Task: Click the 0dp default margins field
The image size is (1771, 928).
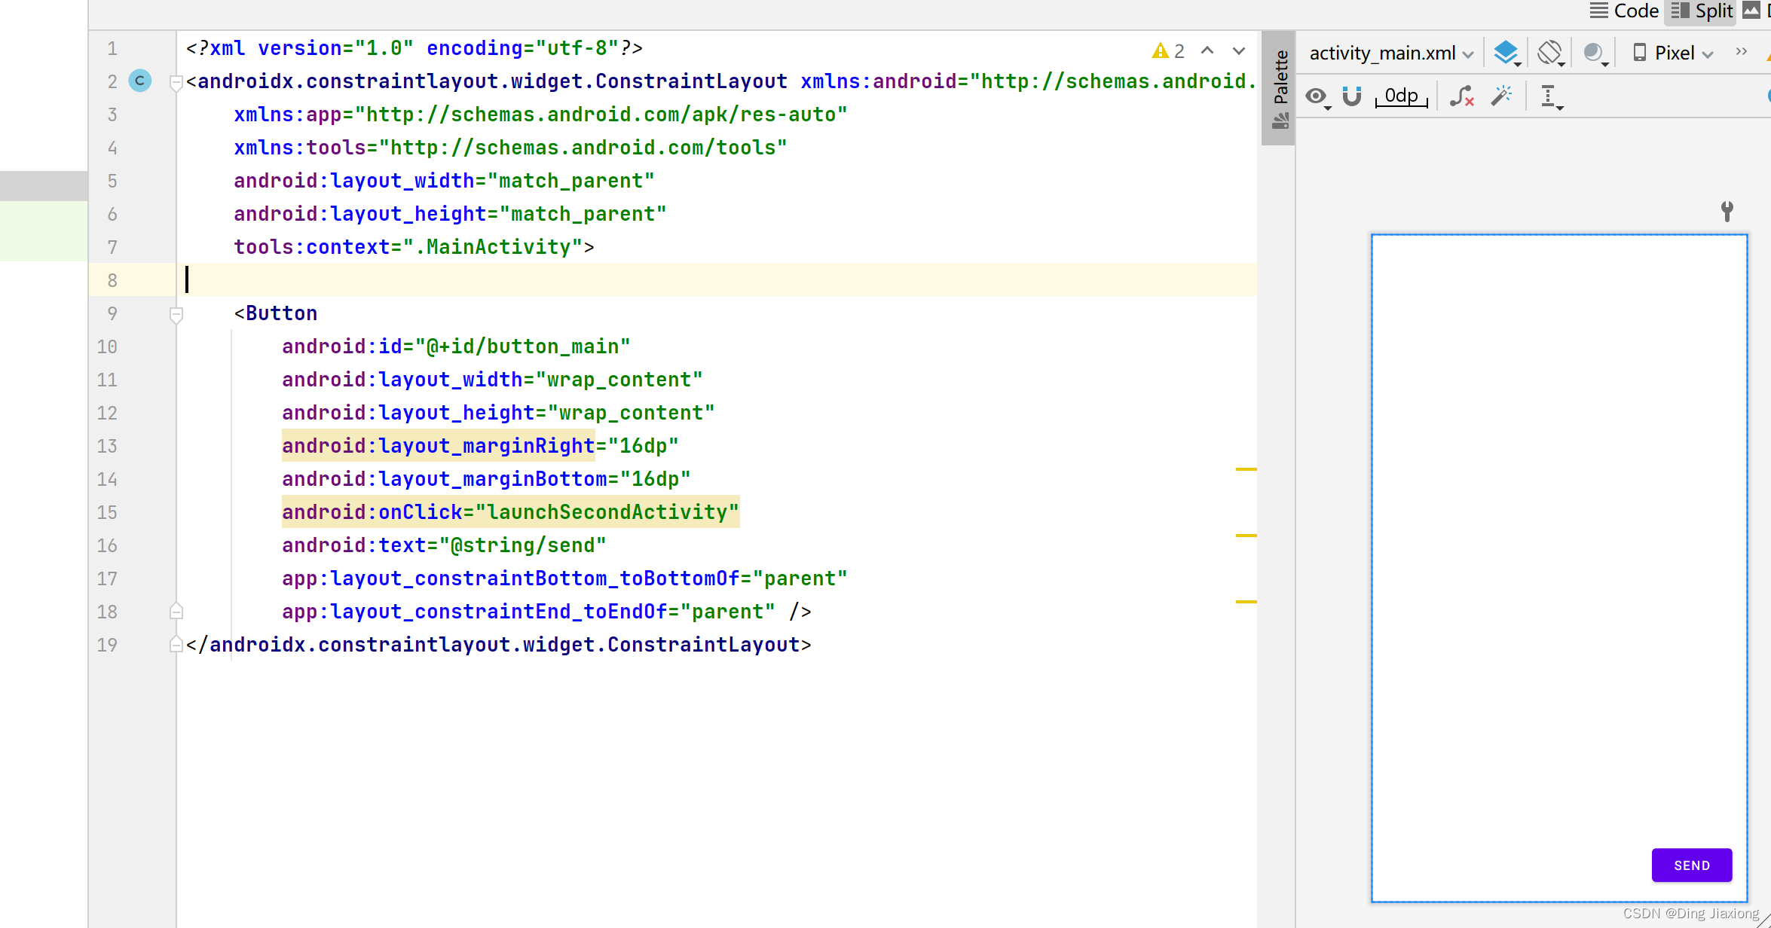Action: tap(1401, 96)
